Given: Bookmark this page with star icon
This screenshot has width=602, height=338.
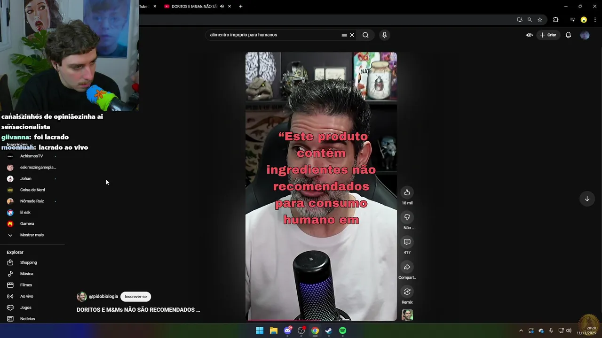Looking at the screenshot, I should [540, 20].
